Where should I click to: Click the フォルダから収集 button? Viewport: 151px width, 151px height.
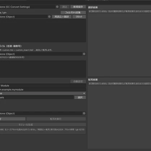[73, 13]
